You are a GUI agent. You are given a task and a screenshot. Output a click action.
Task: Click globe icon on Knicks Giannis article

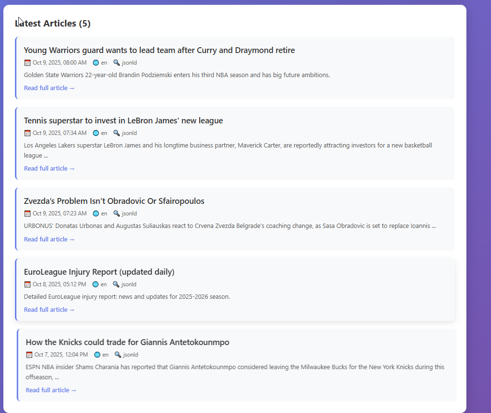coord(97,355)
